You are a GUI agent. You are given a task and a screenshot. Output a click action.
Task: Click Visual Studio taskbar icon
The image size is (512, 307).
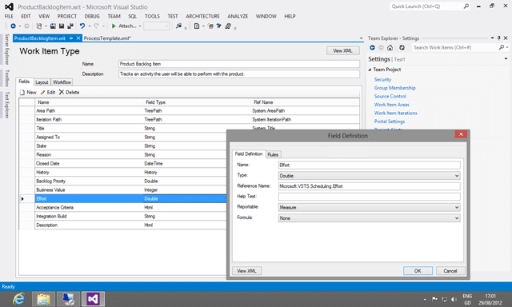[x=93, y=299]
